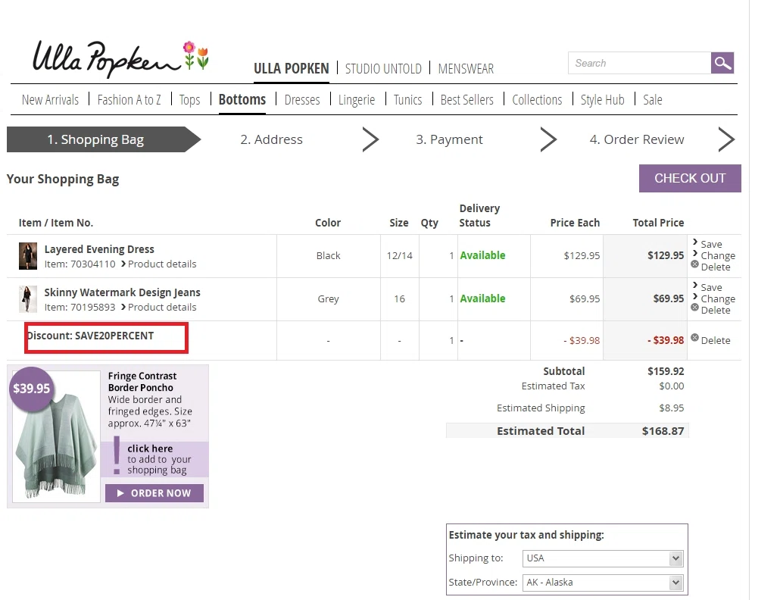
Task: Click the Estimated Shipping value $8.95
Action: pos(672,408)
